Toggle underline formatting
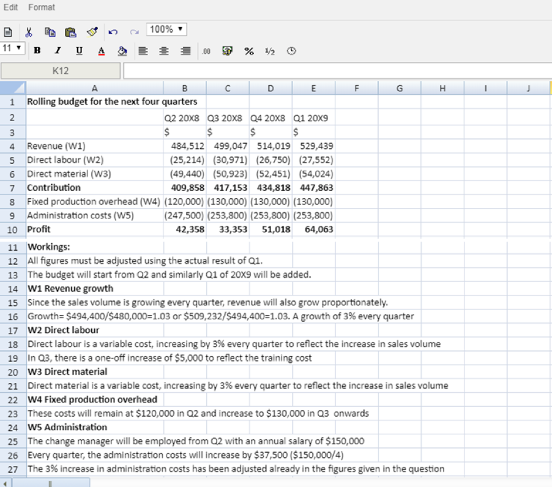 click(x=80, y=51)
